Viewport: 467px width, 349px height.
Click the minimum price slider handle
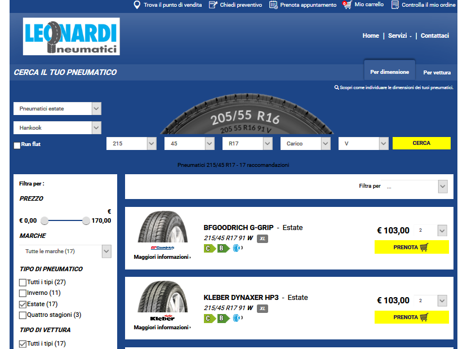tap(45, 220)
